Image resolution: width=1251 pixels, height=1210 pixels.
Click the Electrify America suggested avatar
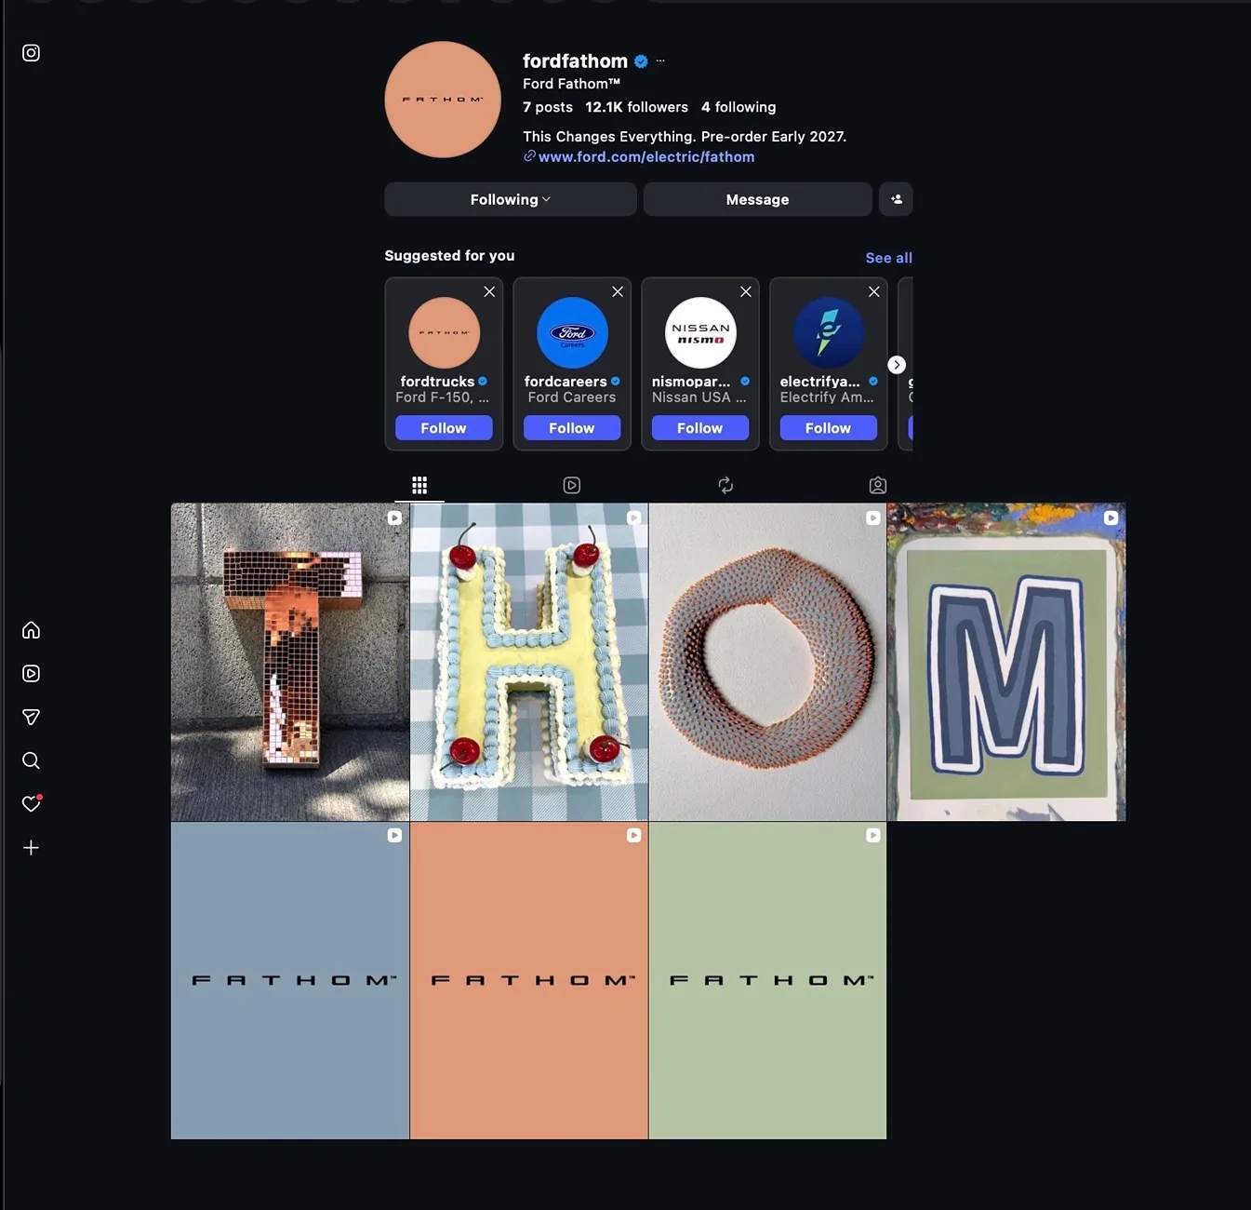[830, 332]
